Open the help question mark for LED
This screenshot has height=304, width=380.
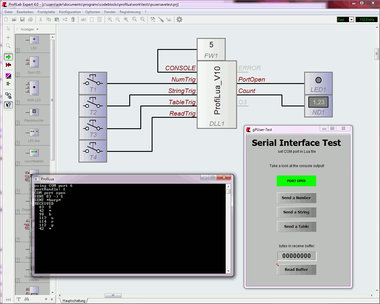click(18, 51)
